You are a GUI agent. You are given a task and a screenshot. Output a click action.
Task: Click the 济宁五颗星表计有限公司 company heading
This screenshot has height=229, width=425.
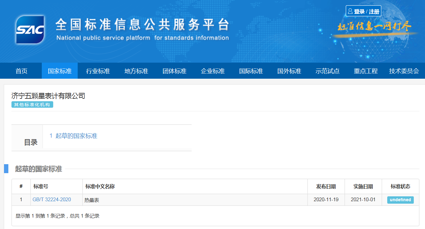tap(48, 96)
